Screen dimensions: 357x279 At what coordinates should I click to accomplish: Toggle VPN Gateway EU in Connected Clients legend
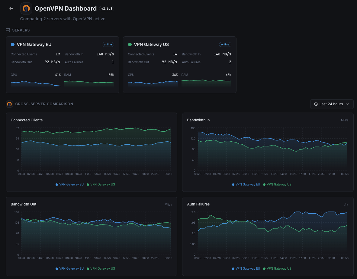pos(70,184)
